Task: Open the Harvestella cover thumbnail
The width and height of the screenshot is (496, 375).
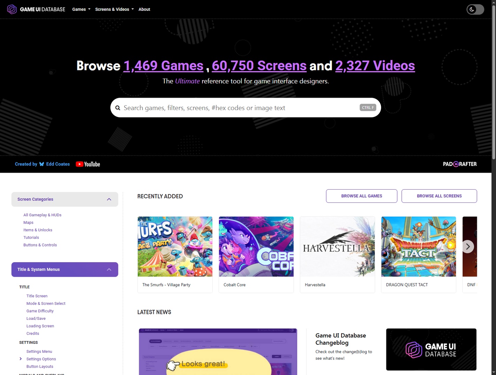Action: click(x=338, y=247)
